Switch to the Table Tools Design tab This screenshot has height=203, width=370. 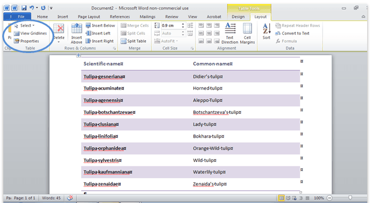tap(238, 17)
